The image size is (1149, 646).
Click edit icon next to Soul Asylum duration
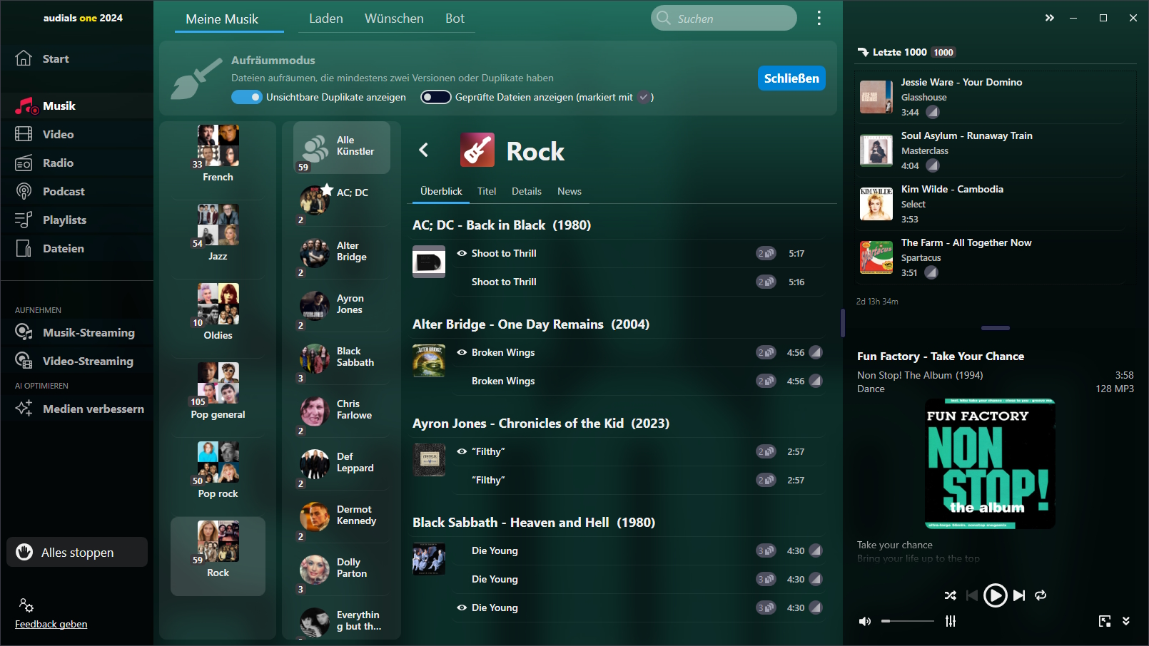point(933,165)
